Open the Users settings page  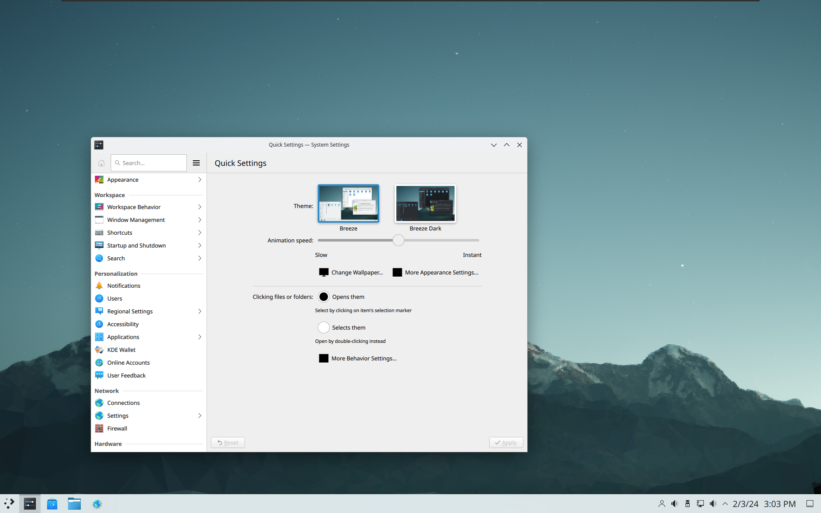(149, 298)
